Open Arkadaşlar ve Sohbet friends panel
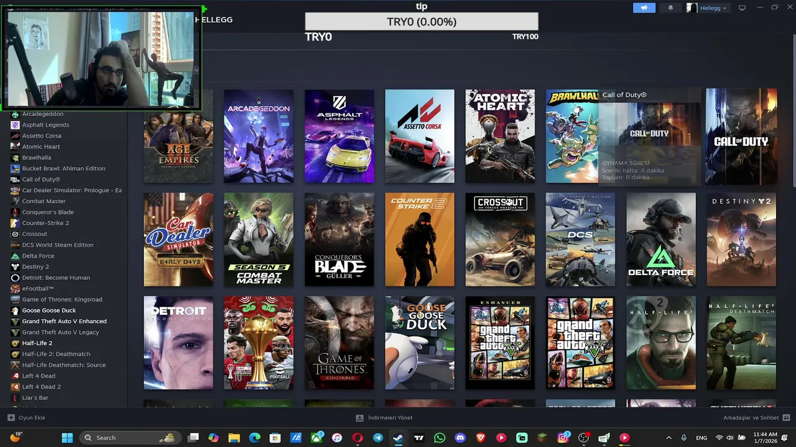Screen dimensions: 796x447 [x=756, y=418]
